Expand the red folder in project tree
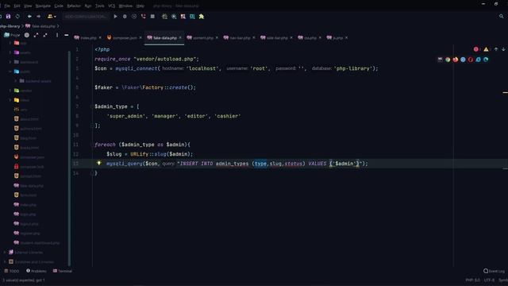508x286 pixels. point(10,43)
